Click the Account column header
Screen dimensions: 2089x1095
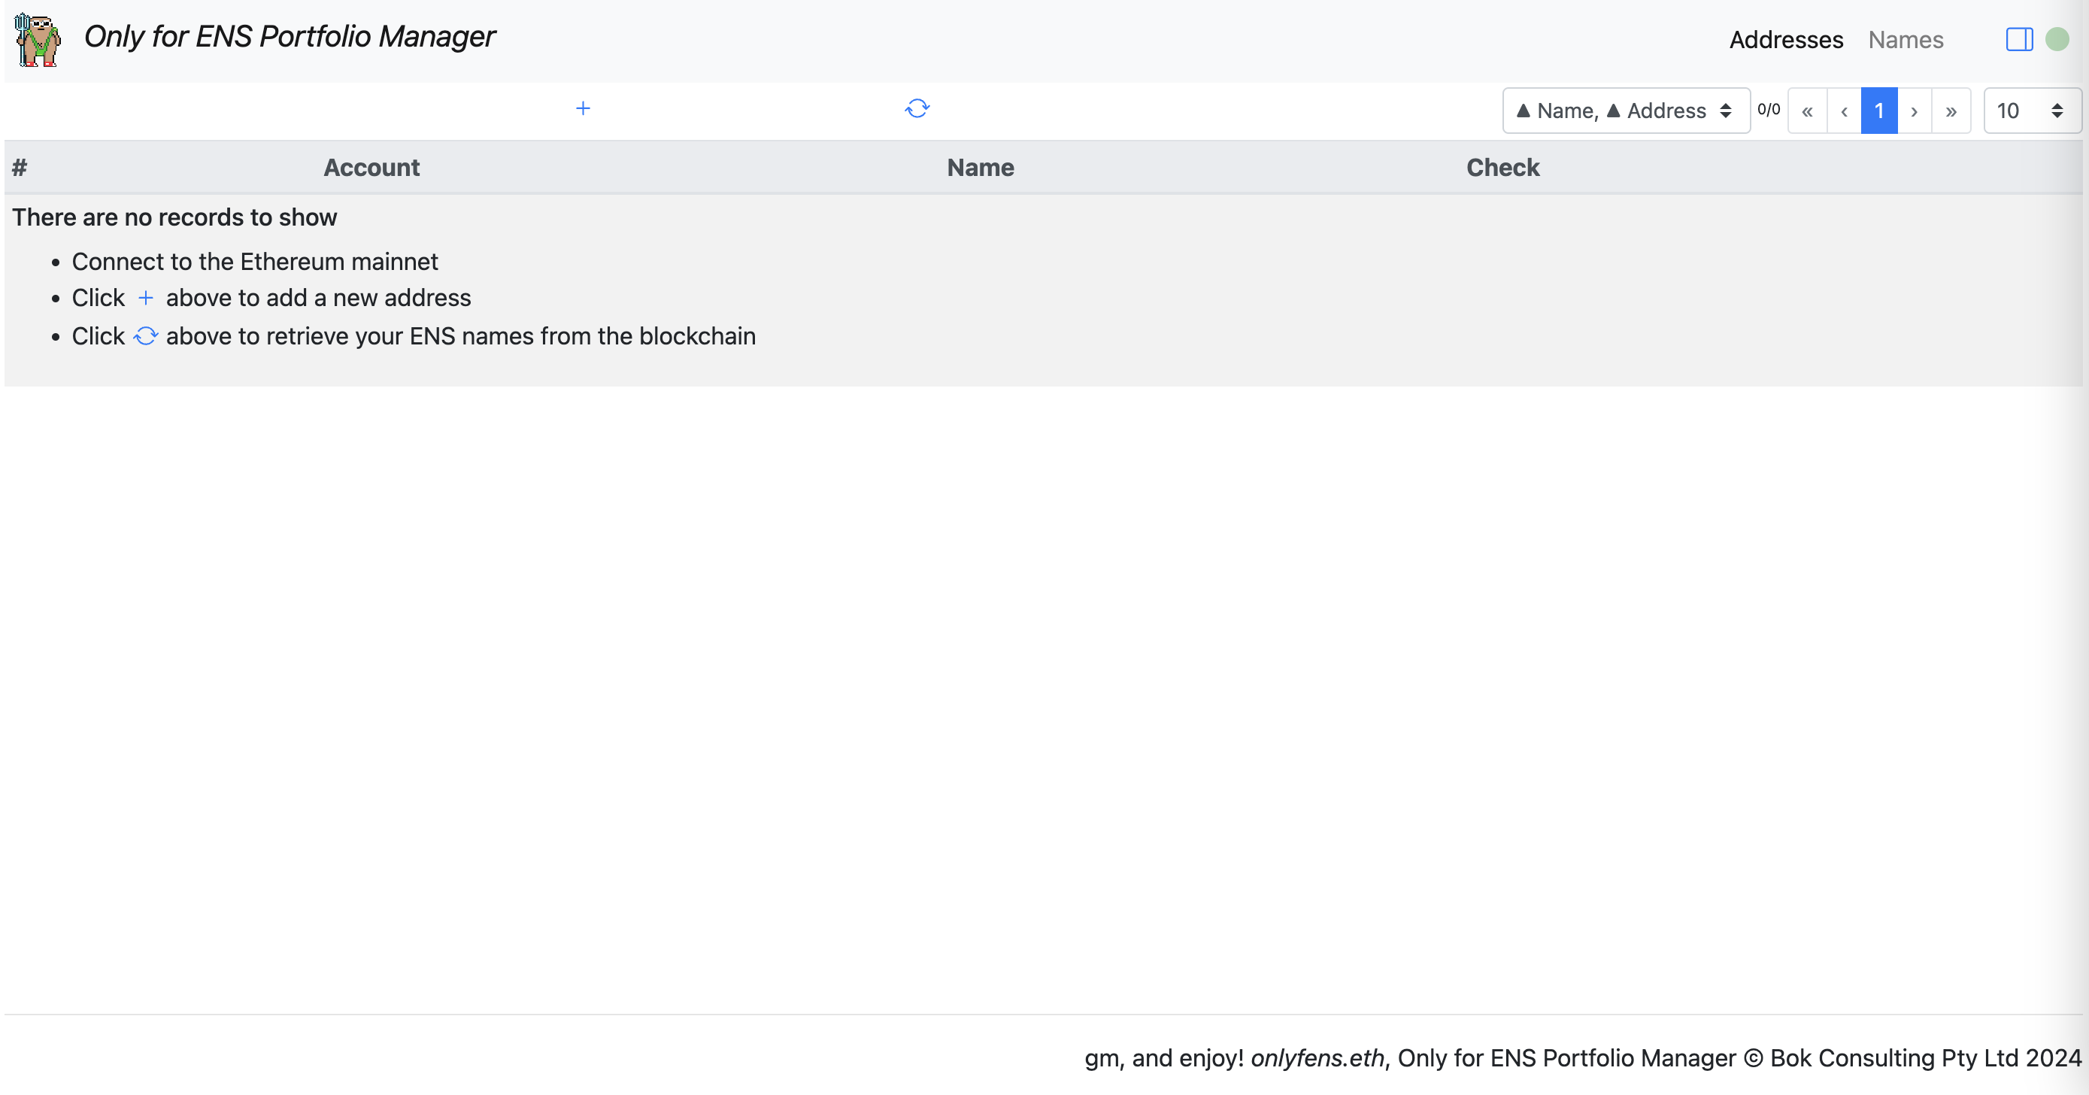pos(371,168)
